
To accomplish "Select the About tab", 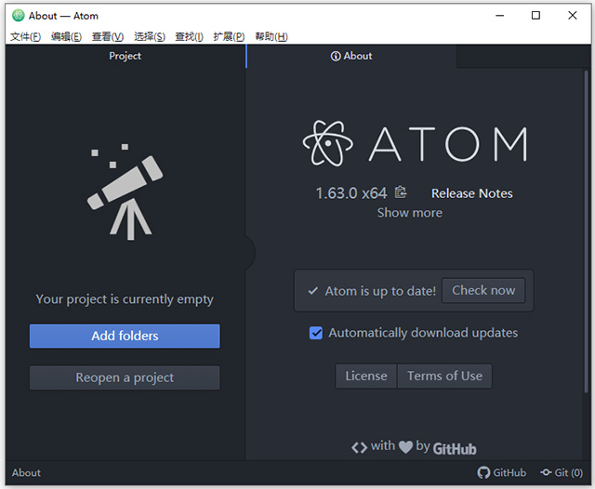I will 351,56.
